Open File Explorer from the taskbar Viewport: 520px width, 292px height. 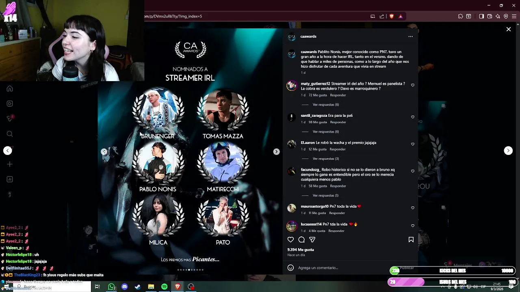[151, 287]
